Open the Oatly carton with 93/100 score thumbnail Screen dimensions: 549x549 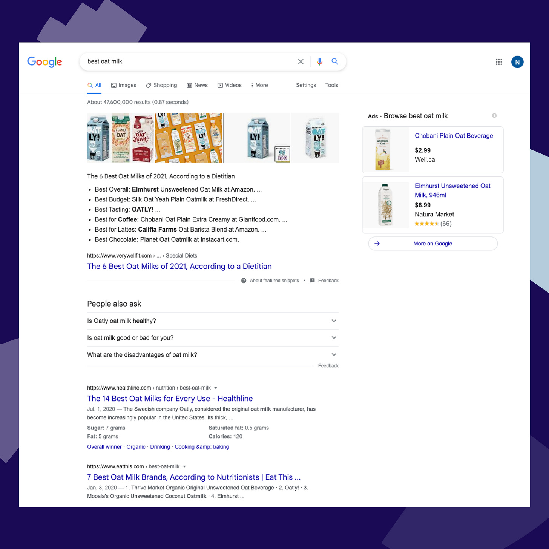257,138
